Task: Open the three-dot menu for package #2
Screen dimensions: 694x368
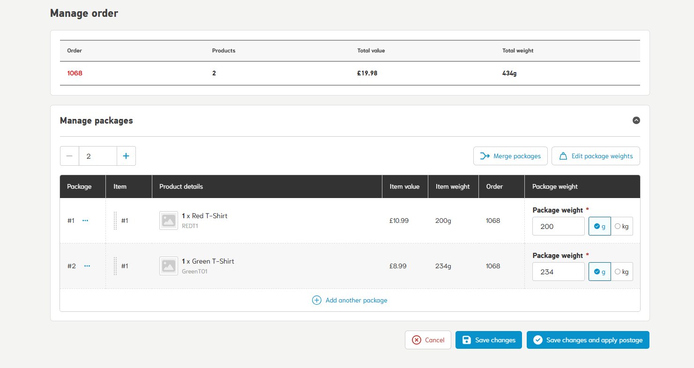Action: 87,266
